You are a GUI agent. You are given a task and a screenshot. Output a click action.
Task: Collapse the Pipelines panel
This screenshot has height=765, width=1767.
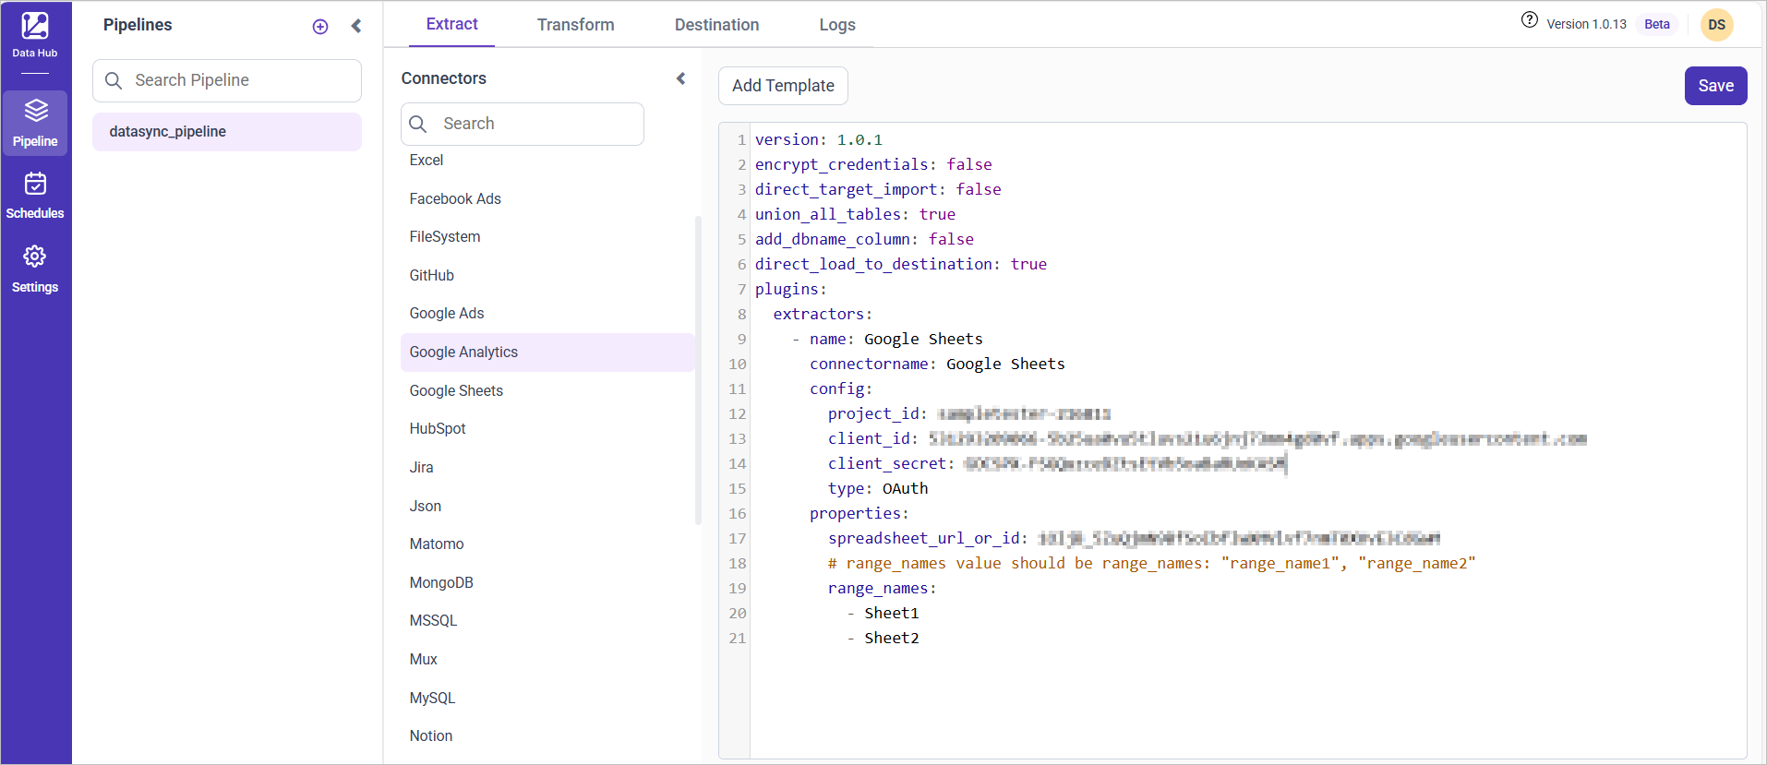tap(356, 26)
